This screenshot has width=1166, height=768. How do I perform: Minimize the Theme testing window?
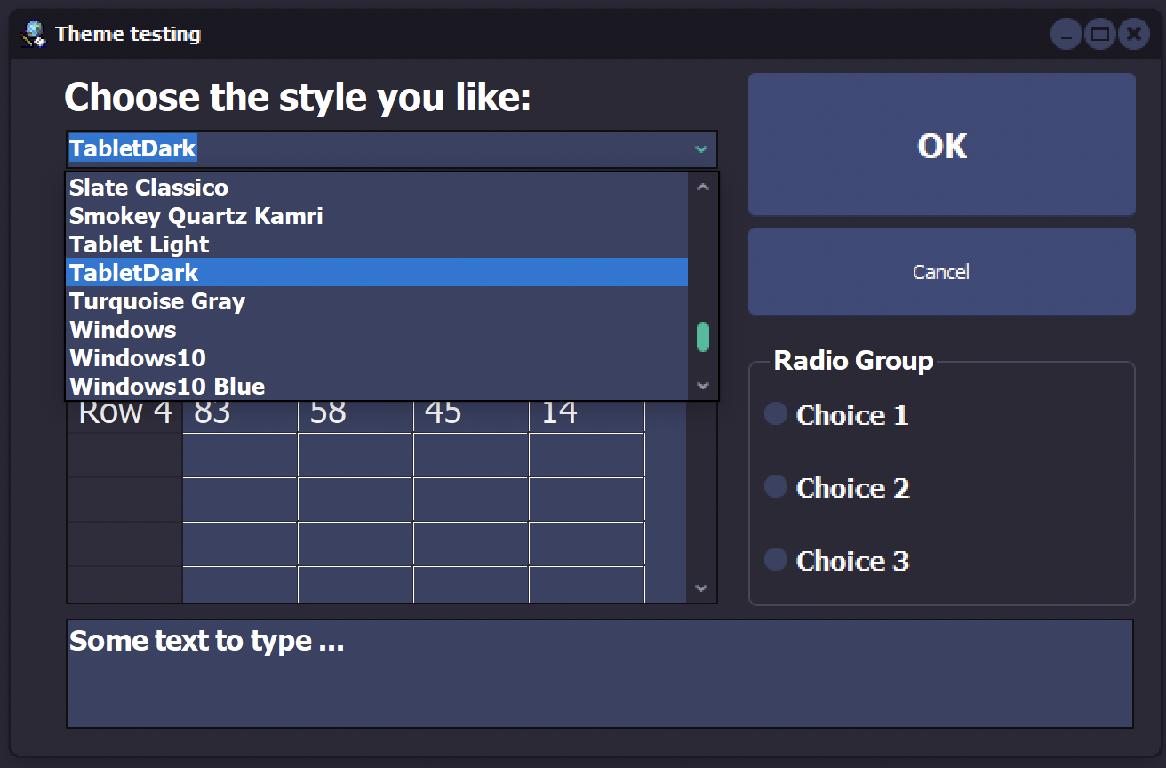[1066, 35]
